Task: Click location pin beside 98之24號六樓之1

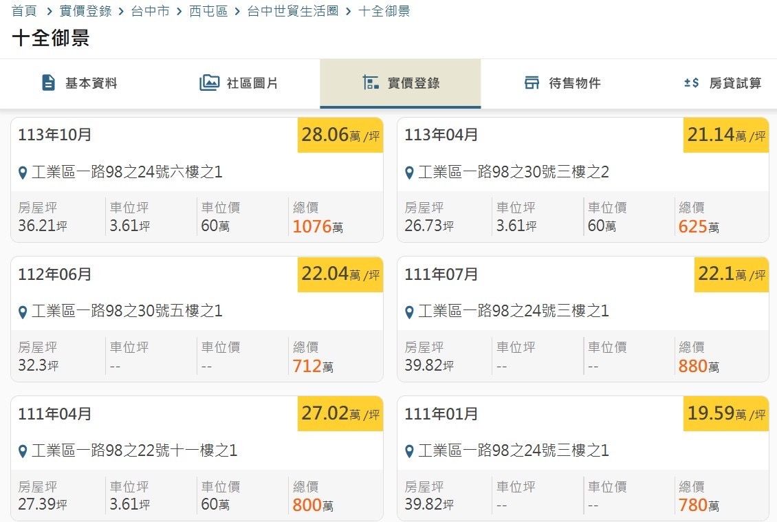Action: tap(23, 173)
